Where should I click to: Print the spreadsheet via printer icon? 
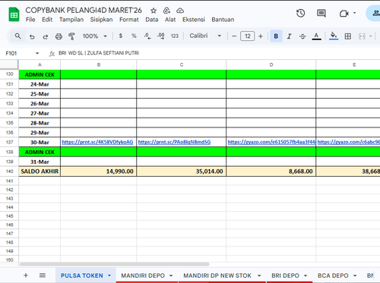point(59,36)
